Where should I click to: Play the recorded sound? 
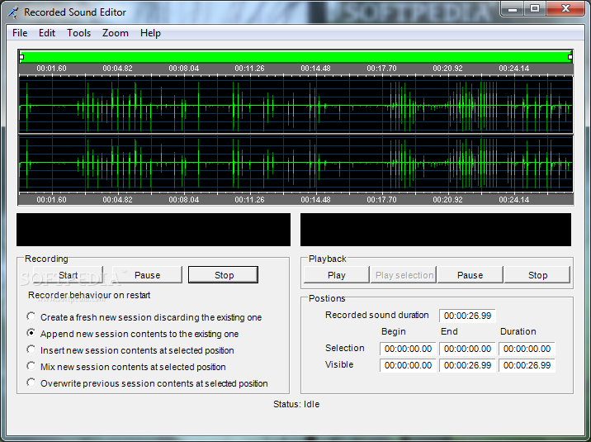(x=336, y=275)
